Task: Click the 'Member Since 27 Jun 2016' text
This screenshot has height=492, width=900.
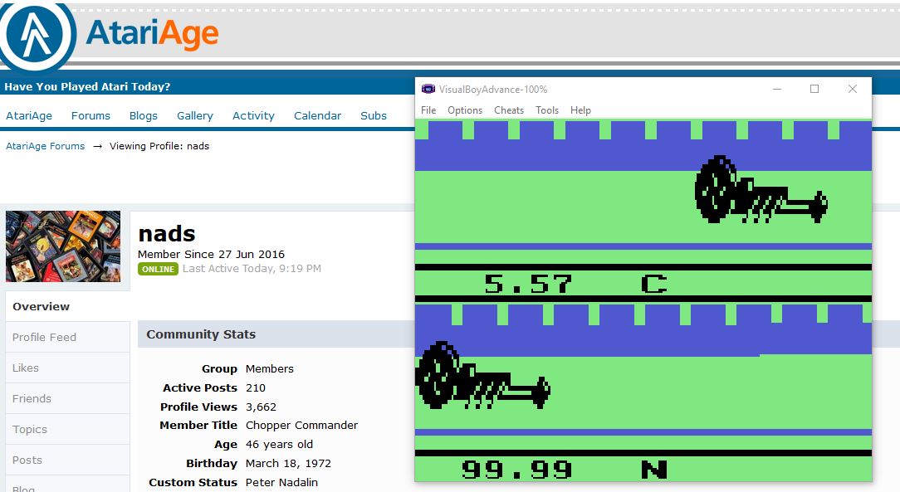Action: click(x=211, y=254)
